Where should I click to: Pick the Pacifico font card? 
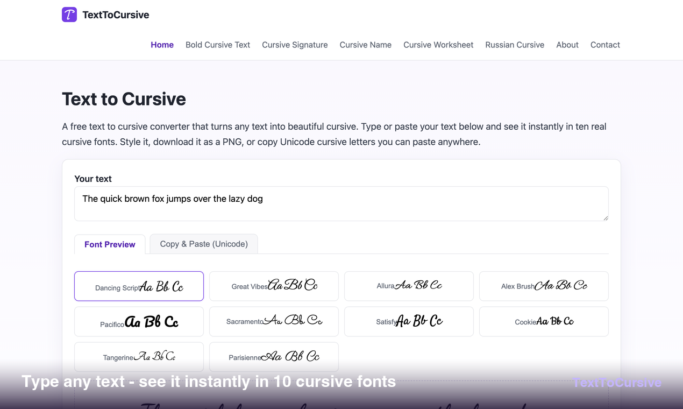139,322
